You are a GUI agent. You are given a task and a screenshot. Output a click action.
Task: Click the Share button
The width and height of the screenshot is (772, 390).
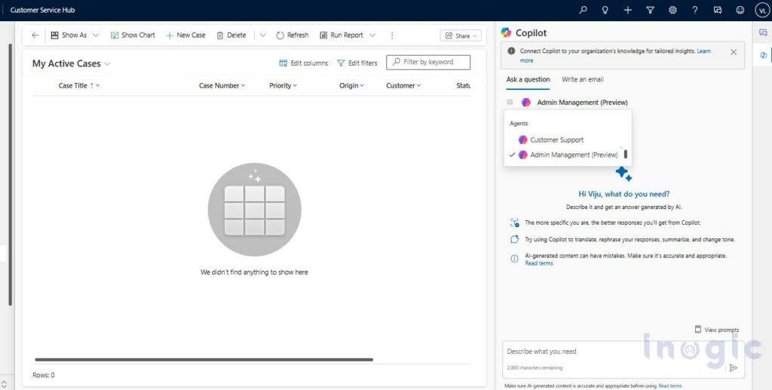click(461, 35)
